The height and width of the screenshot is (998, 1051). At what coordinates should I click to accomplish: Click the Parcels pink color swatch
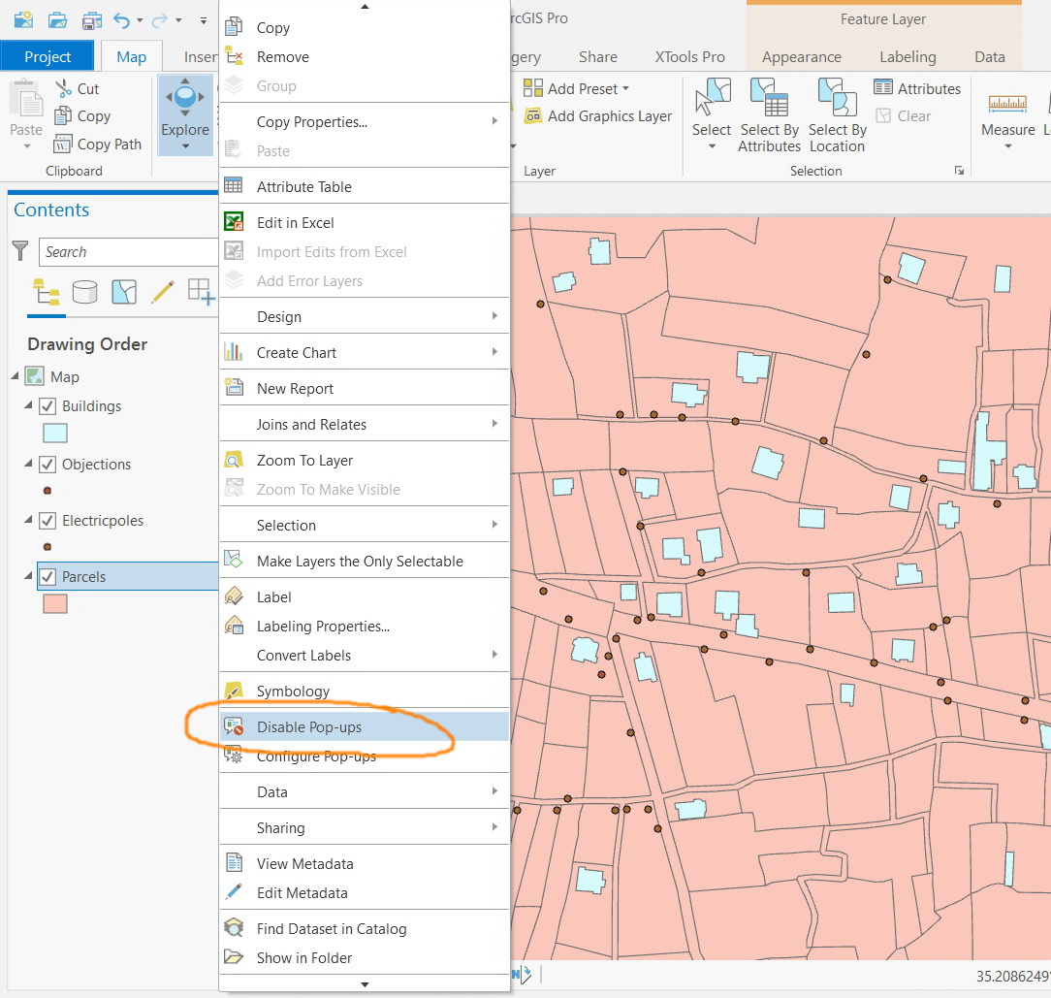(x=55, y=603)
